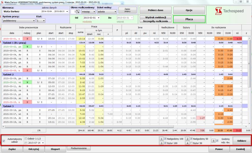Open the Kierowca driver dropdown
The image size is (252, 153).
click(x=67, y=11)
